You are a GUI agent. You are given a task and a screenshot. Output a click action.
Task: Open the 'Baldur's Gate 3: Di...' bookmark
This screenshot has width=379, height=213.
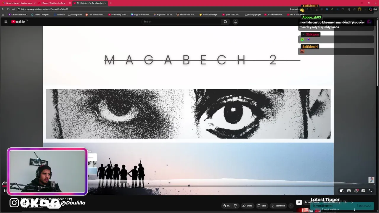(186, 14)
